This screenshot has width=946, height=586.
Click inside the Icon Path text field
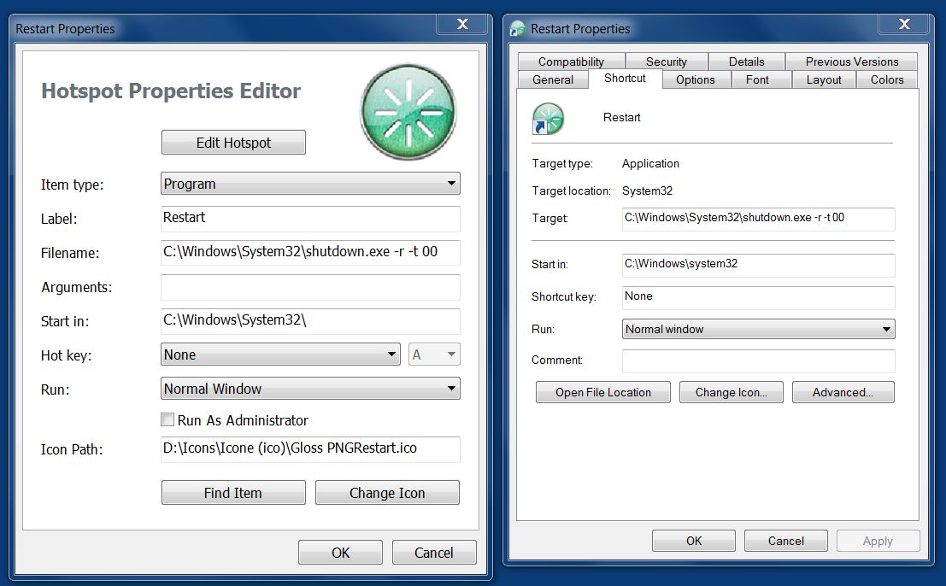click(x=310, y=448)
